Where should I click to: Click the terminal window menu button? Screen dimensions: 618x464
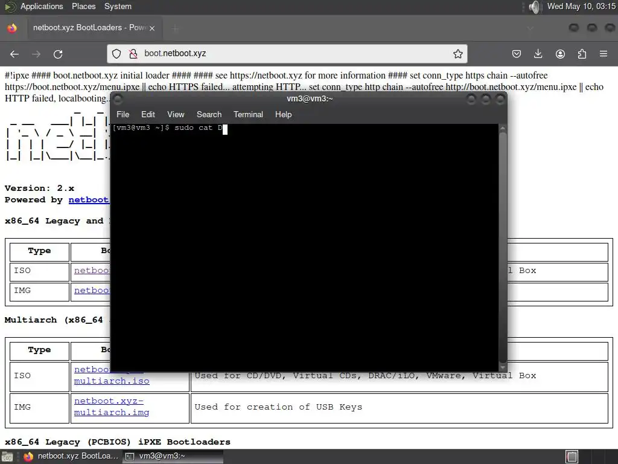pyautogui.click(x=118, y=99)
